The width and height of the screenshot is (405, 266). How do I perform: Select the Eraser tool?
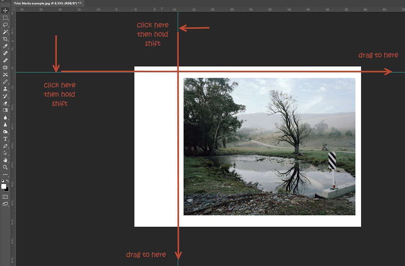[x=5, y=104]
